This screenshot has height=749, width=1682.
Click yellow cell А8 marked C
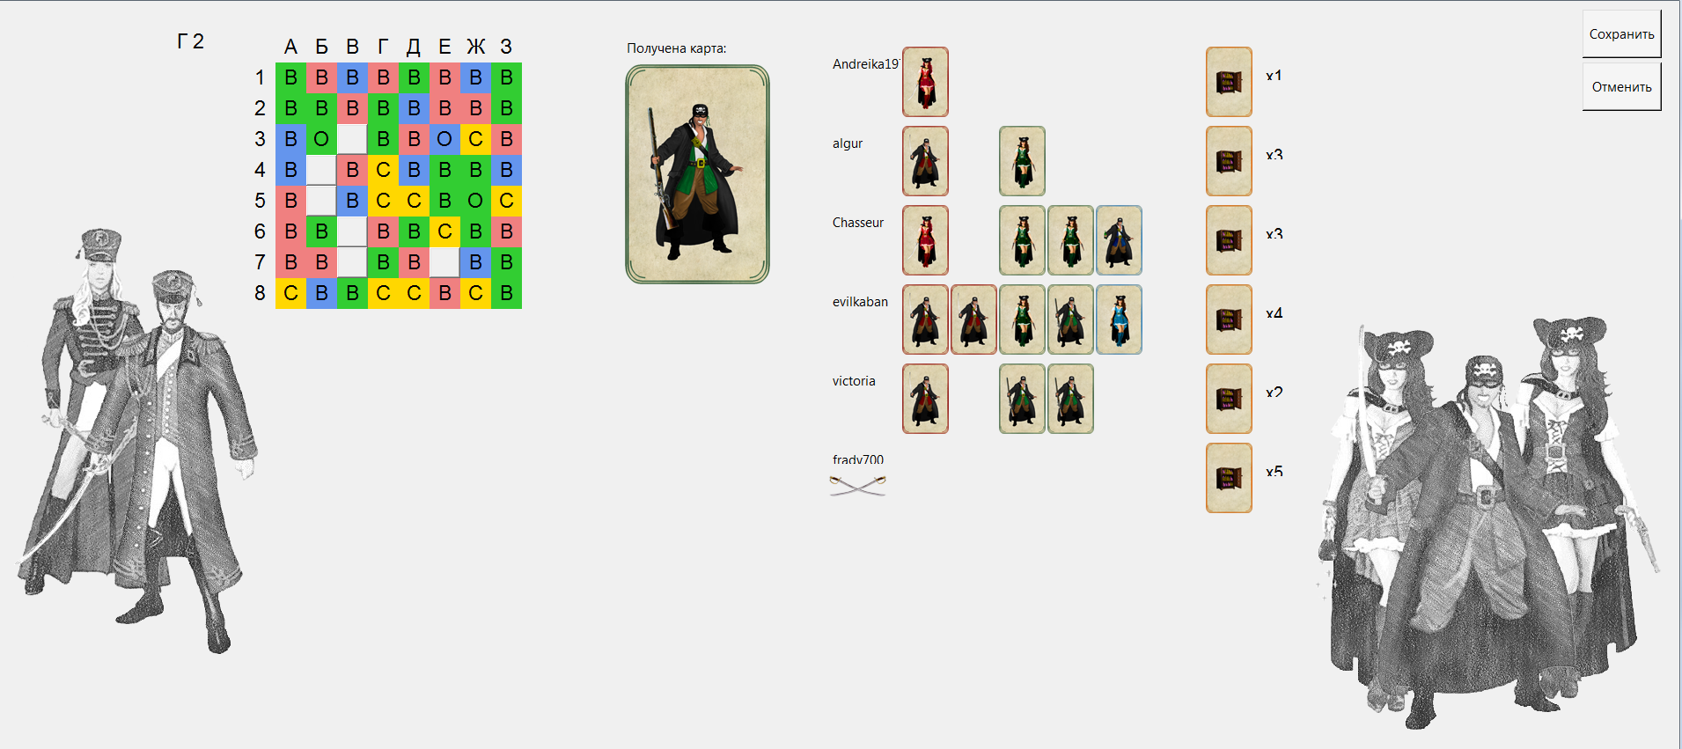click(290, 293)
